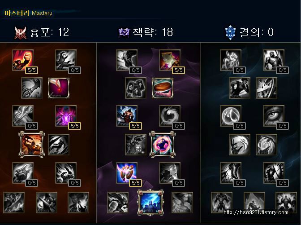Viewport: 301px width, 225px height.
Task: Open the hso9201.tistory.com watermark link
Action: 256,212
